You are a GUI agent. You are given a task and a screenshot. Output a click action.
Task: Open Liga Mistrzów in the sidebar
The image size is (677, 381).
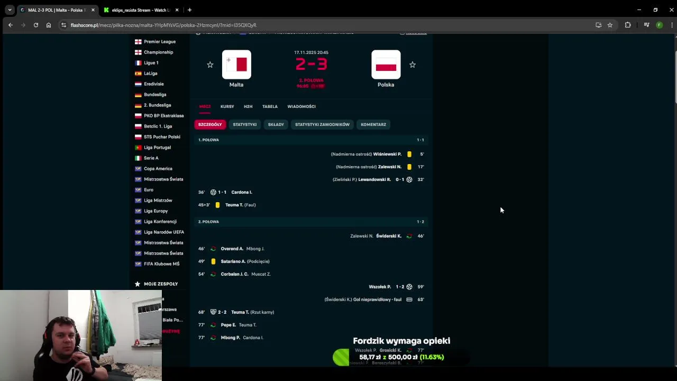158,200
